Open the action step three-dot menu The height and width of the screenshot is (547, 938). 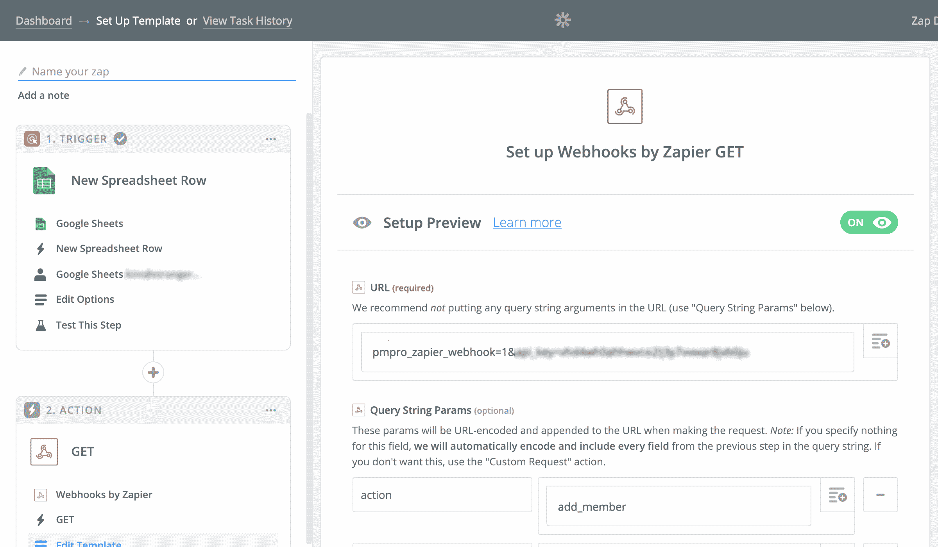coord(270,410)
